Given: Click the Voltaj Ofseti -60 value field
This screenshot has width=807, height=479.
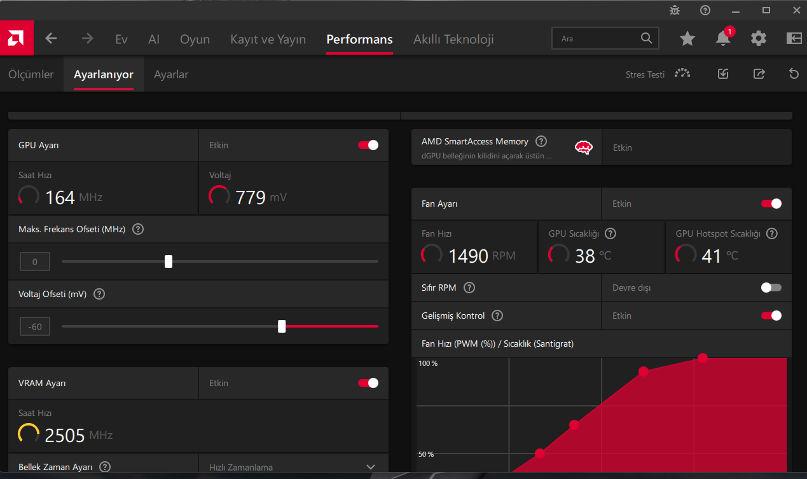Looking at the screenshot, I should tap(35, 326).
